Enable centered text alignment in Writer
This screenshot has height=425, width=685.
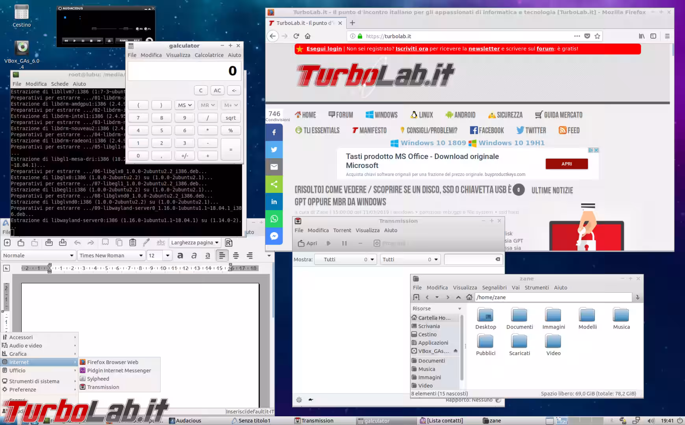[x=236, y=255]
